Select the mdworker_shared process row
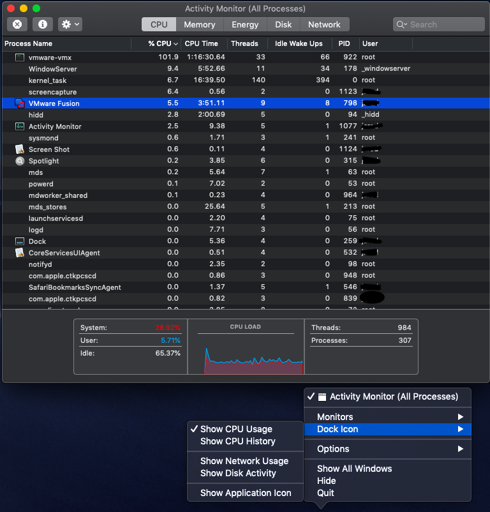 246,195
